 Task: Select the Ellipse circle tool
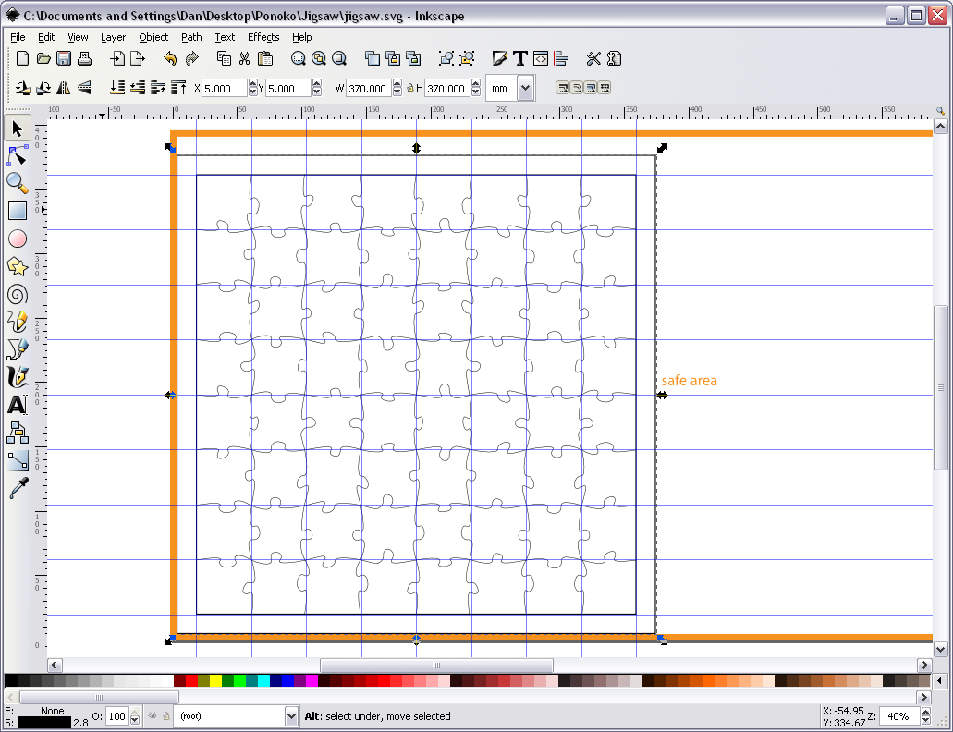coord(17,238)
